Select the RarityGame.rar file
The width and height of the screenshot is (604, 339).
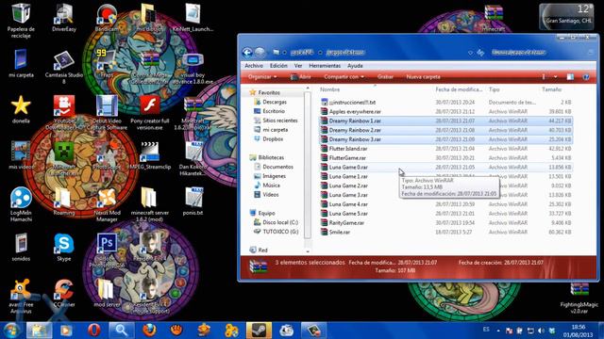coord(445,222)
